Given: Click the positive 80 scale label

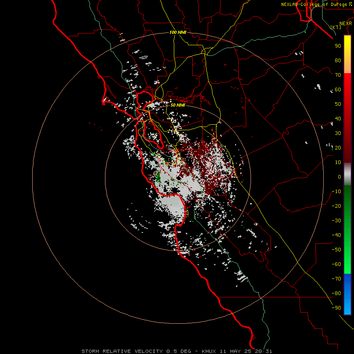Looking at the screenshot, I should (338, 60).
